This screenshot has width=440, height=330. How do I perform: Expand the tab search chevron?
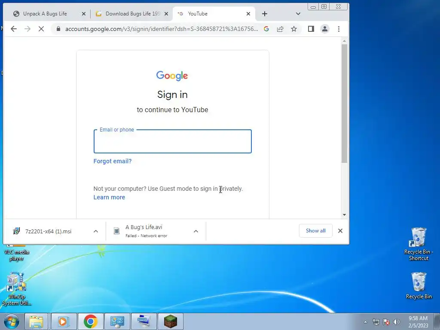[x=298, y=14]
